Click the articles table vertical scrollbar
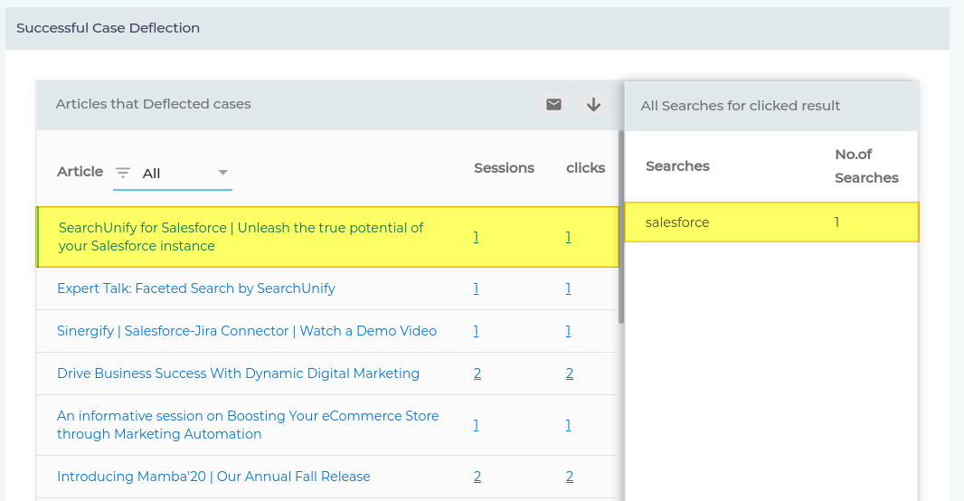Screen dimensions: 964x501 620,226
